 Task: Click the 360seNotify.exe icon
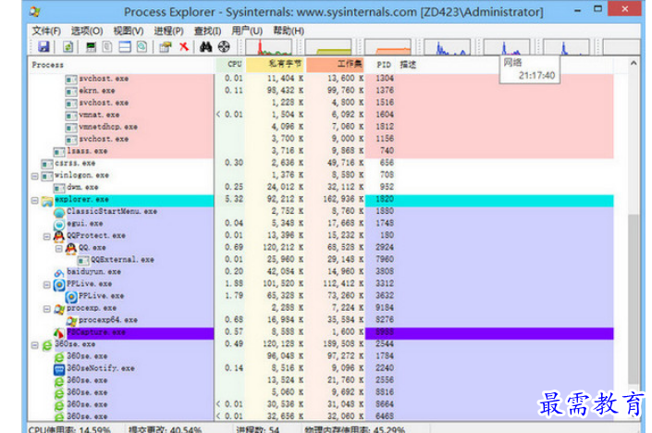point(59,369)
